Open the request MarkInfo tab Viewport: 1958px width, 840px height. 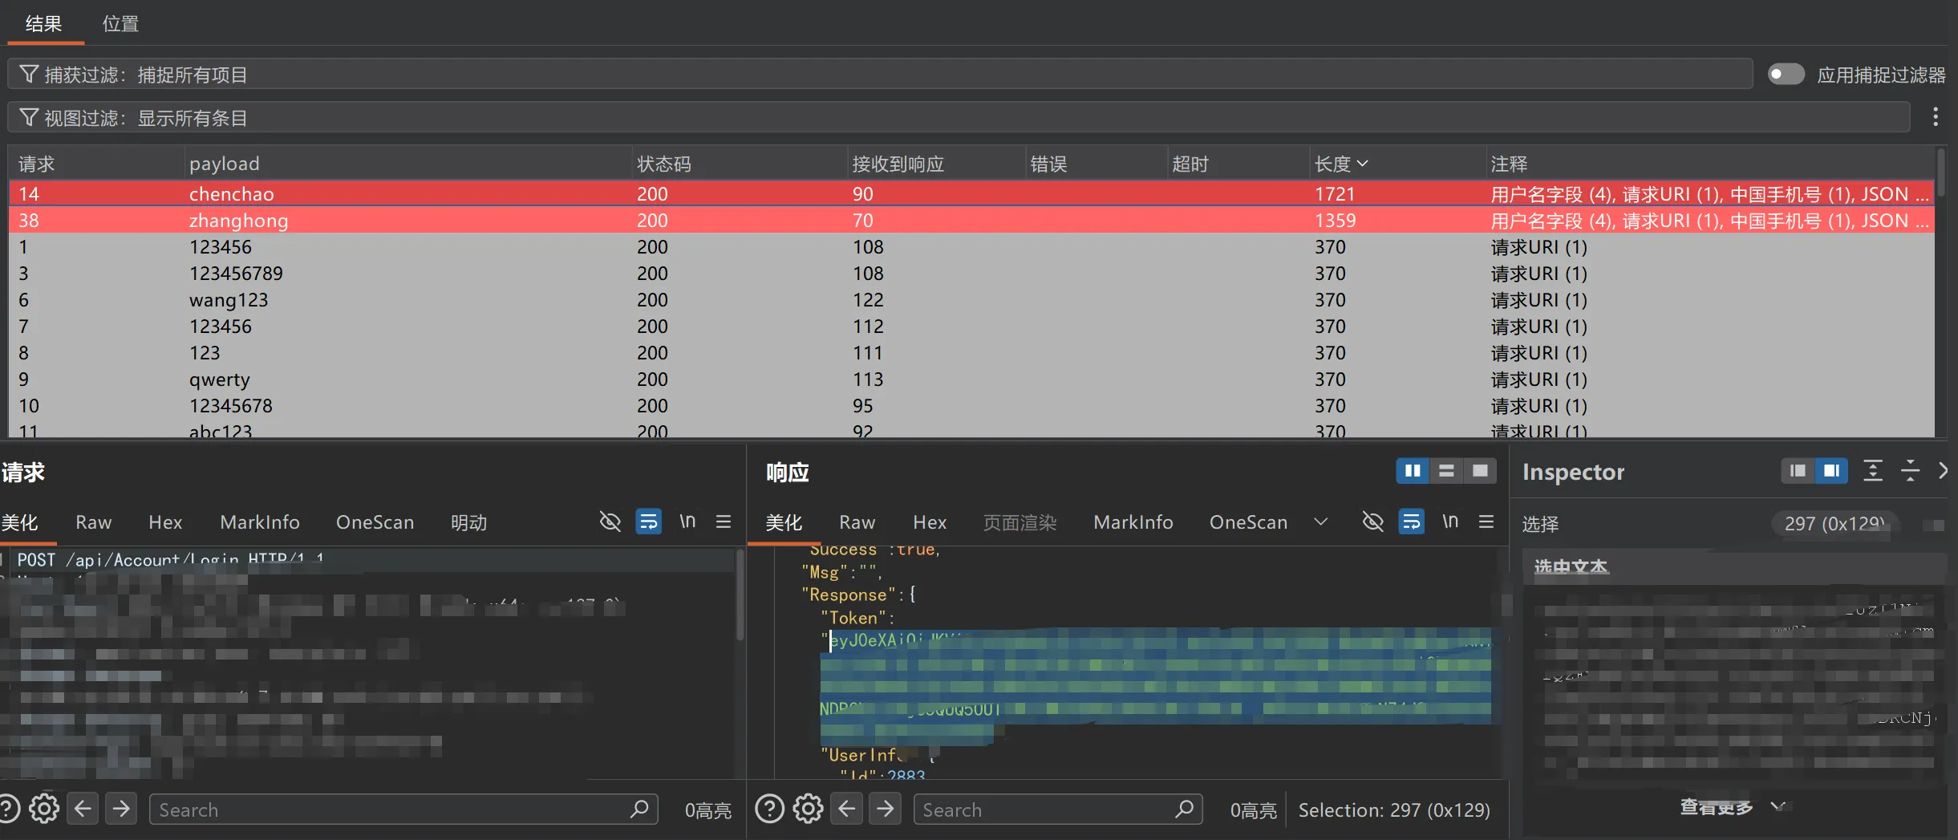coord(260,522)
